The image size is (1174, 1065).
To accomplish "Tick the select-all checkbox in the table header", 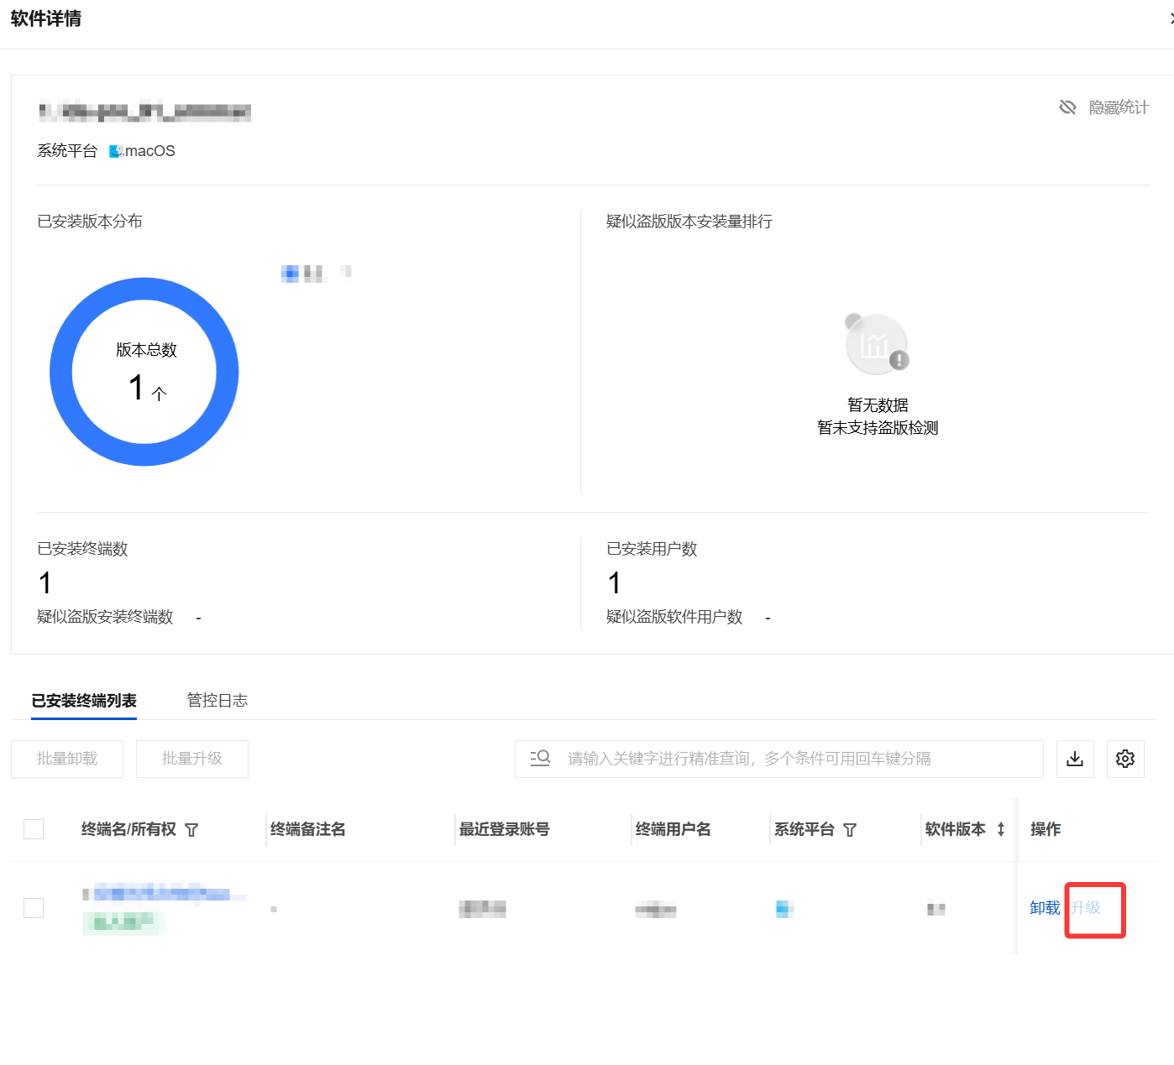I will click(x=34, y=829).
